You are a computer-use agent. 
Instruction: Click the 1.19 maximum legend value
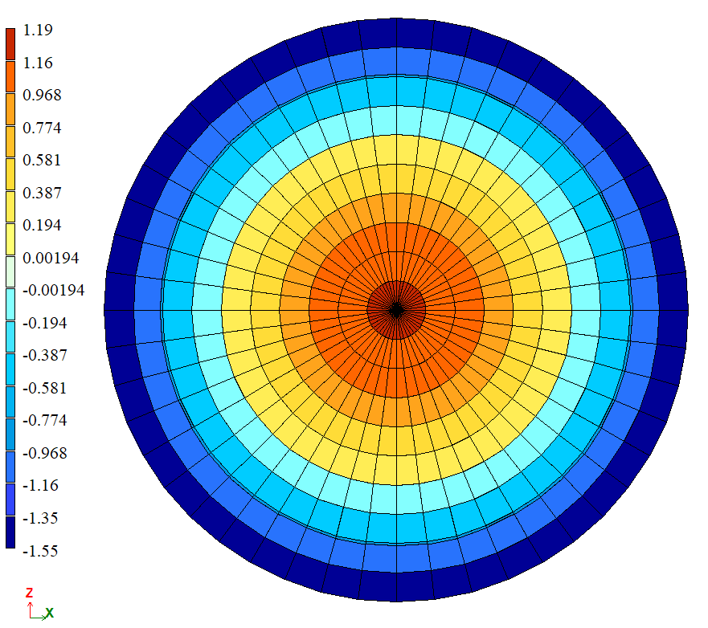pos(37,31)
